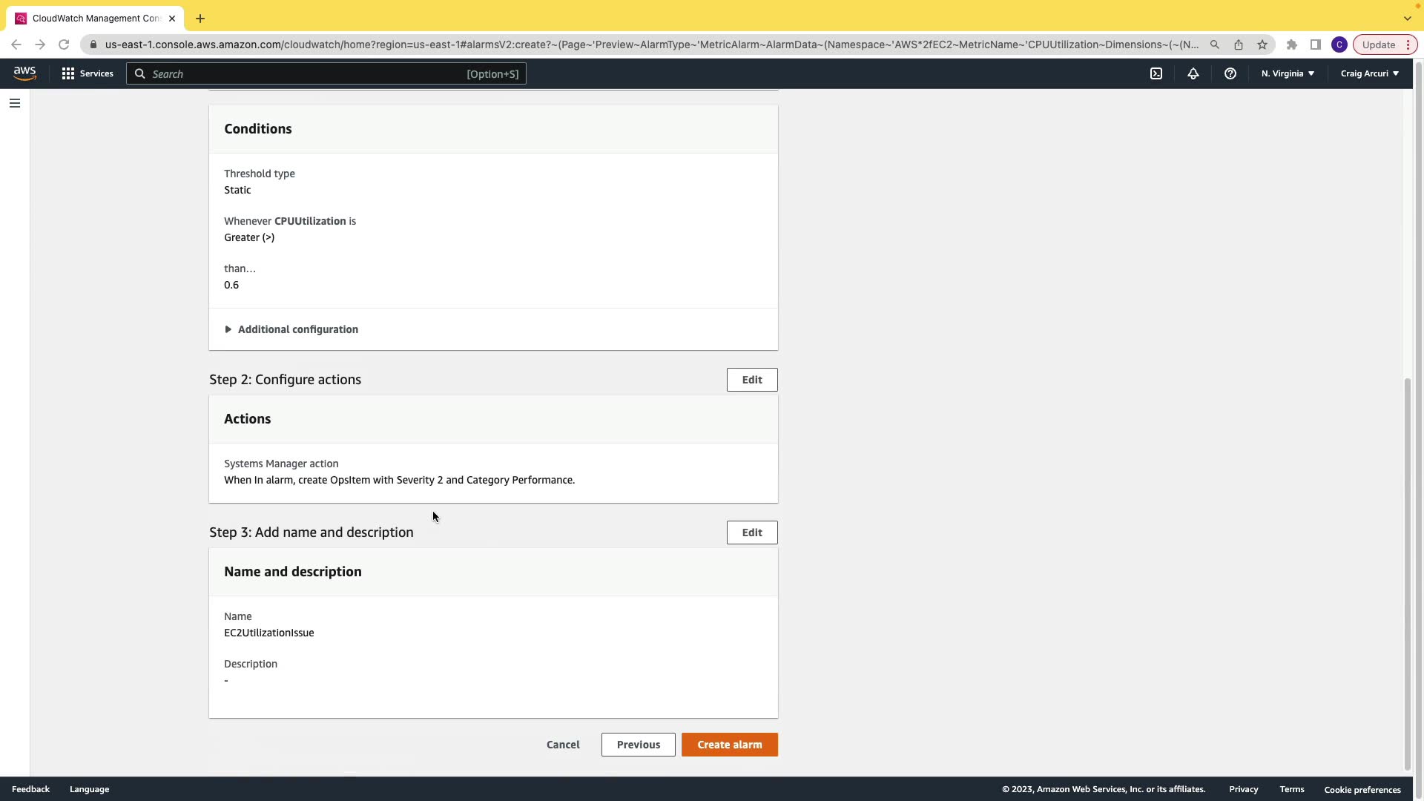Open the notifications bell icon
1424x801 pixels.
pos(1193,73)
